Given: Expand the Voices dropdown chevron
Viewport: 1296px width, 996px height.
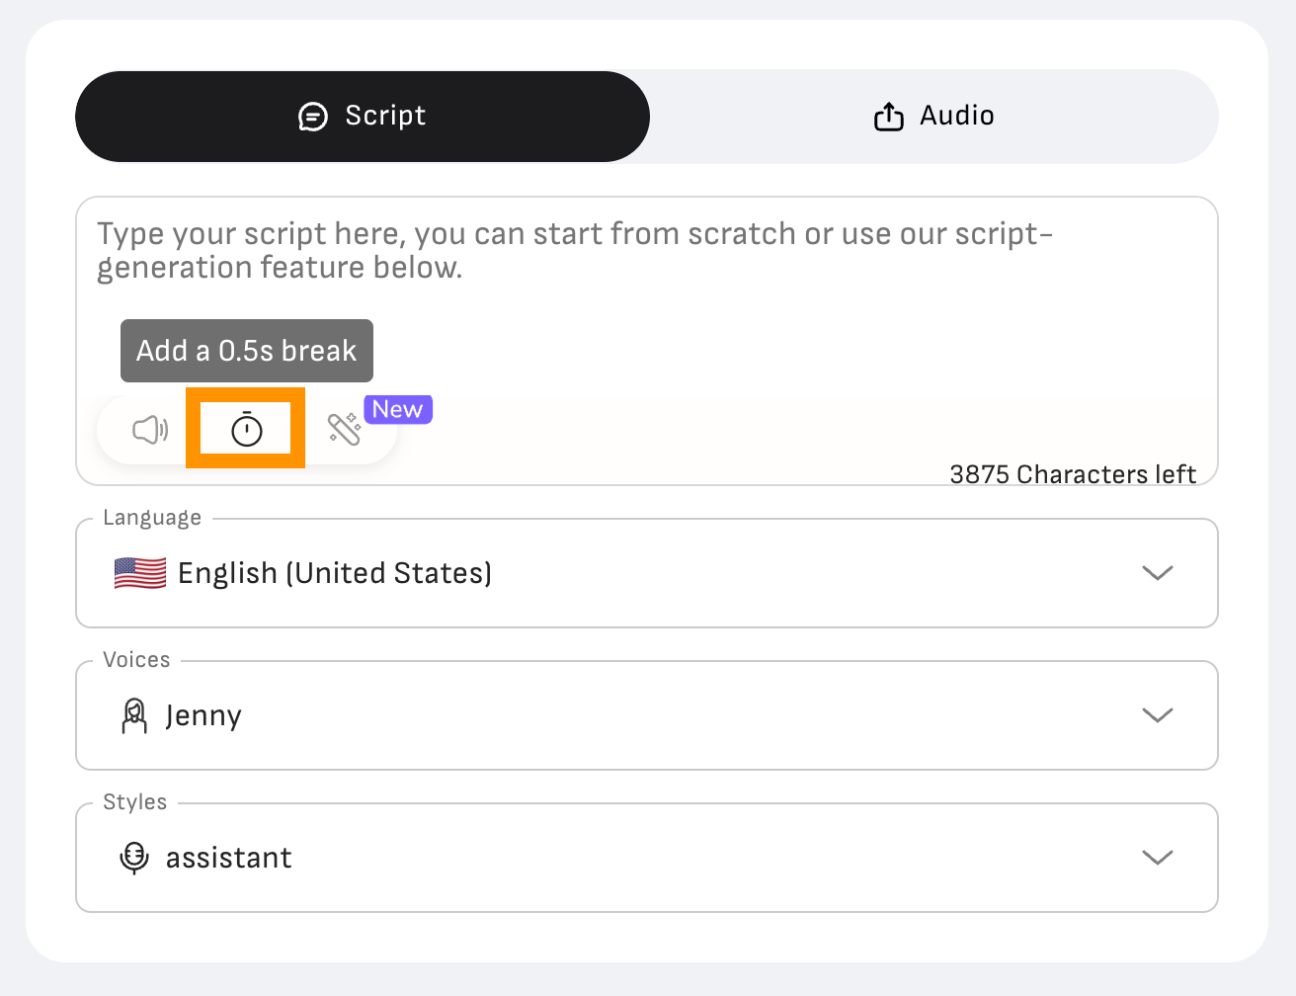Looking at the screenshot, I should 1157,715.
